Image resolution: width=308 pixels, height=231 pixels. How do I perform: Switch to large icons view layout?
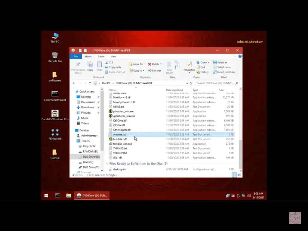(x=239, y=175)
